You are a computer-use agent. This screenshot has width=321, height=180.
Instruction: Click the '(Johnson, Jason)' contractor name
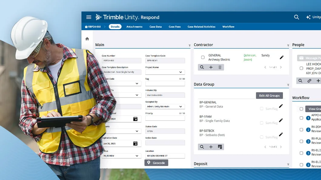click(x=250, y=57)
